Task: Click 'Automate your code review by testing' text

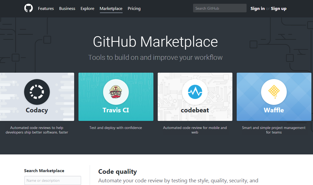Action: pyautogui.click(x=178, y=181)
